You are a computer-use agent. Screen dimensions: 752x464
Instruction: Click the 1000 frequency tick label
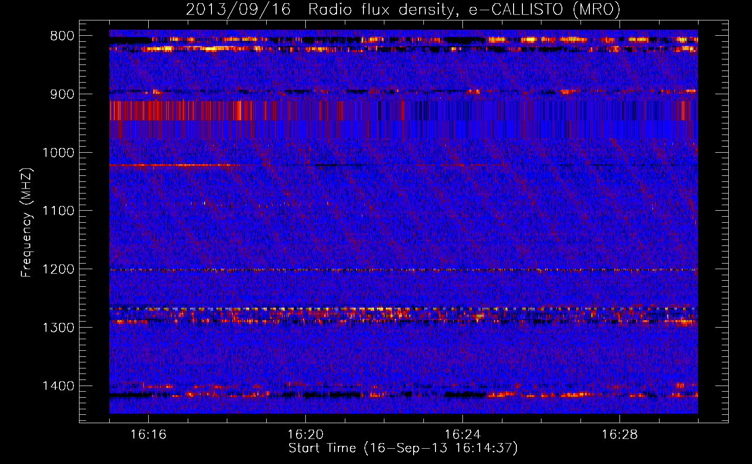click(58, 153)
